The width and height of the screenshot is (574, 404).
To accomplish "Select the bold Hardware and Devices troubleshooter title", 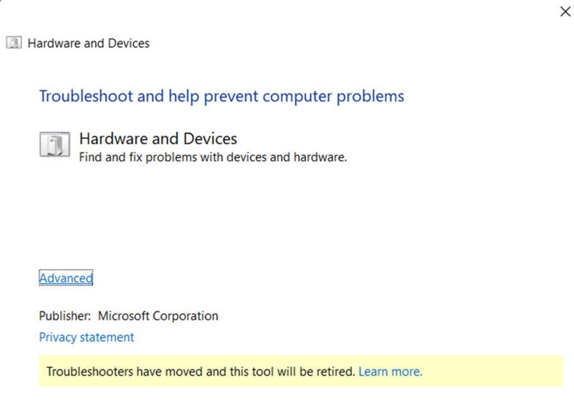I will click(x=158, y=138).
